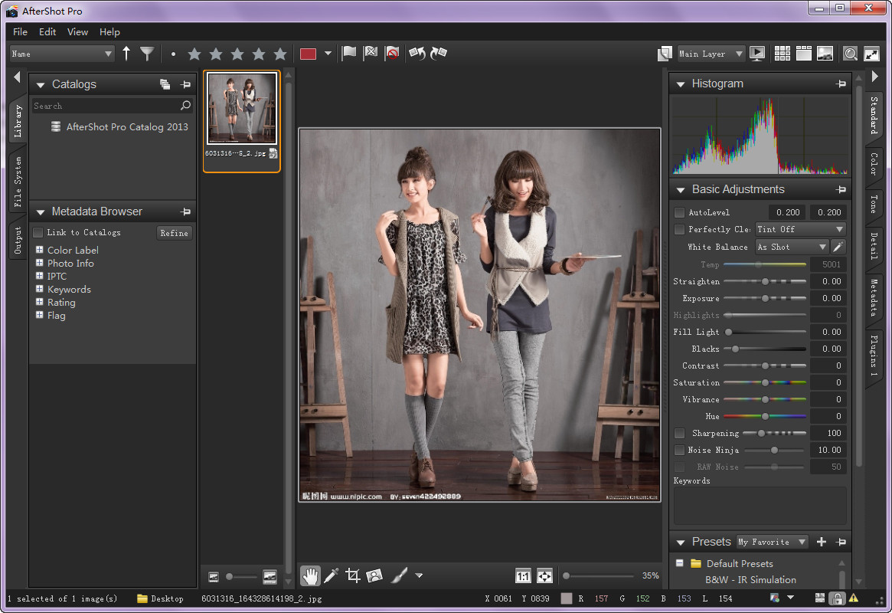
Task: Select the Pan hand tool
Action: click(310, 575)
